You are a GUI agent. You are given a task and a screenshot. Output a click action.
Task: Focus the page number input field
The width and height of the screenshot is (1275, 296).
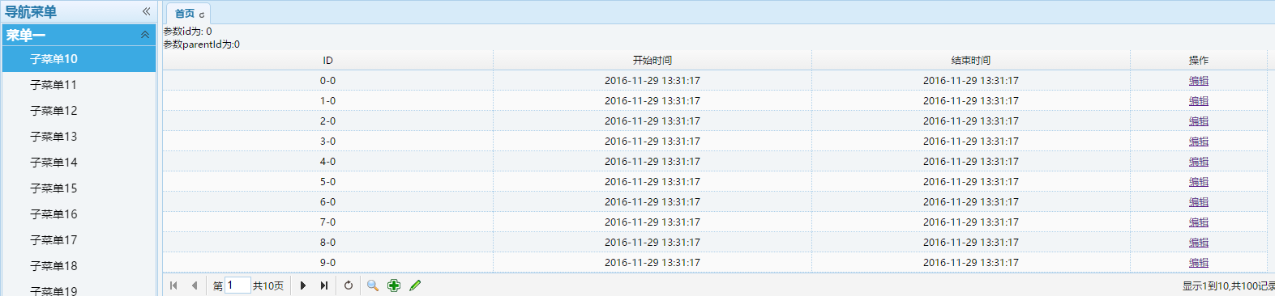tap(237, 285)
